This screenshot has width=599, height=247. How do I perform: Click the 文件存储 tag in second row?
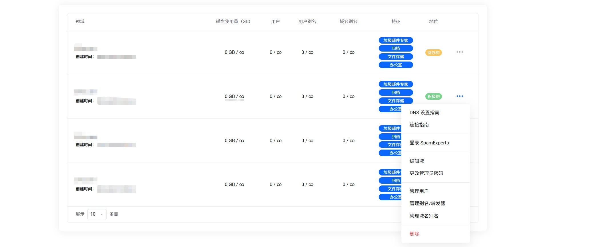[x=396, y=101]
